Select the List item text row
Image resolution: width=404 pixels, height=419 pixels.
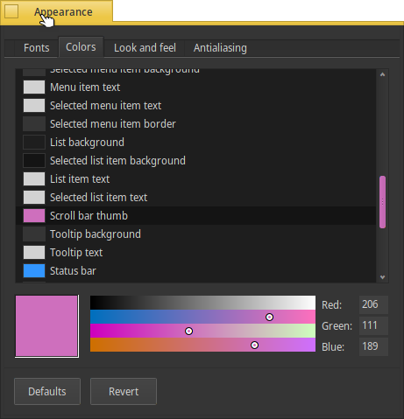click(195, 179)
